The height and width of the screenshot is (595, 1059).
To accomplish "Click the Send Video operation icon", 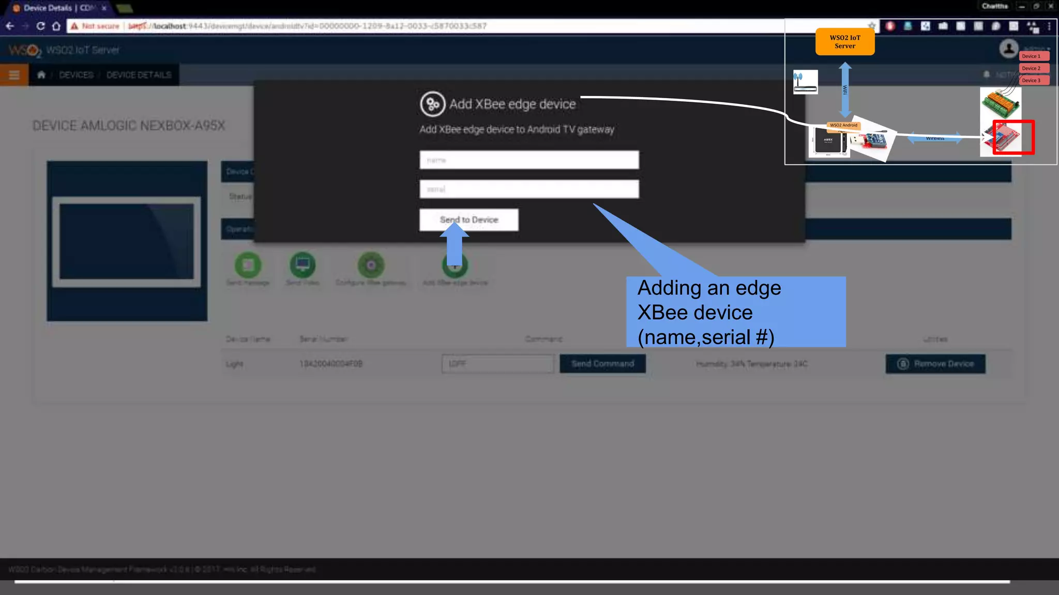I will 302,265.
